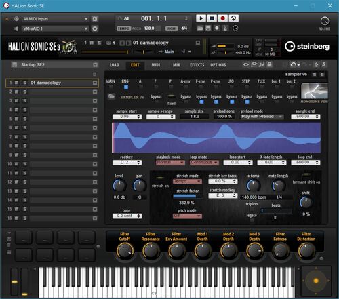Toggle bypass checkbox under LFO
The image size is (339, 299).
(x=232, y=102)
